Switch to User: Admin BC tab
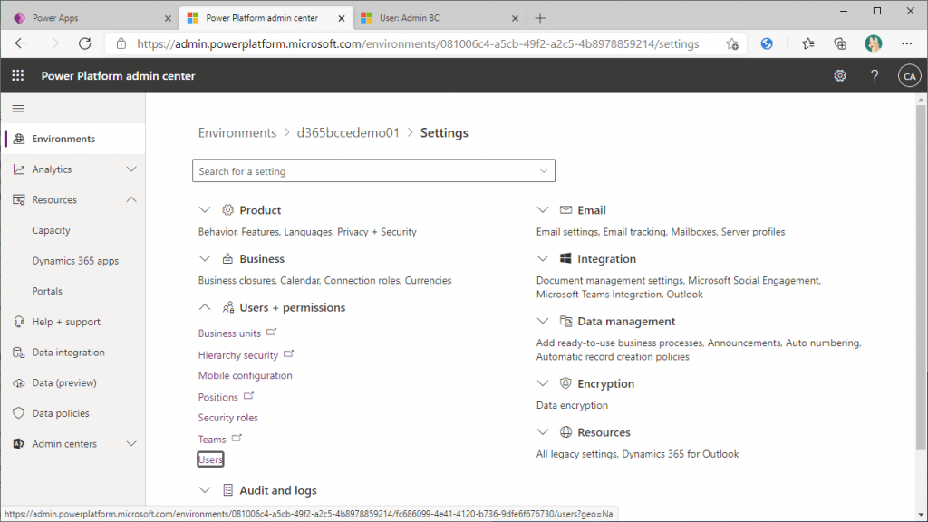Screen dimensions: 928x522 pyautogui.click(x=440, y=18)
